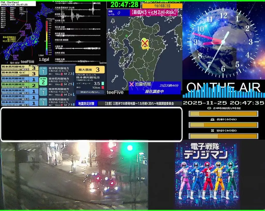This screenshot has width=265, height=211.
Task: Click the 大阪府 堺 waveform label
Action: (59, 46)
